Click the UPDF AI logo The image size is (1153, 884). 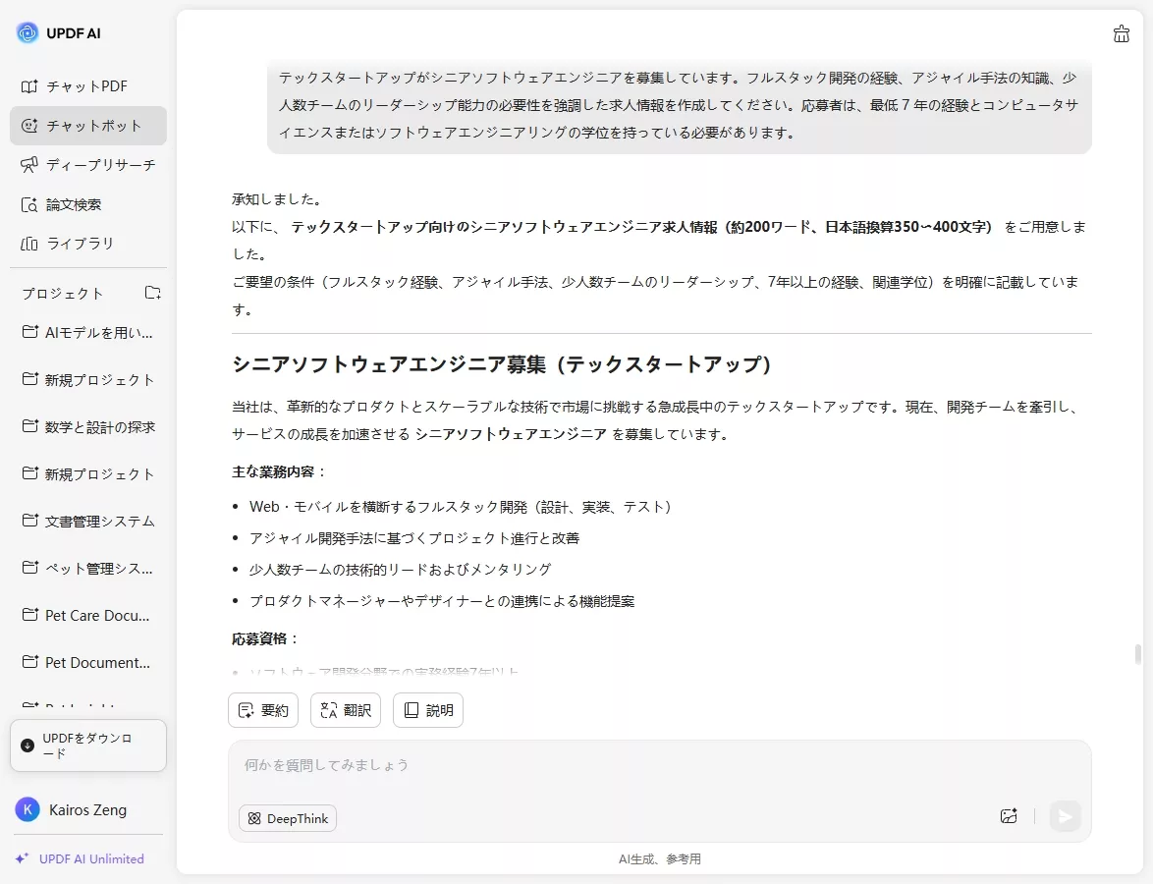(59, 32)
